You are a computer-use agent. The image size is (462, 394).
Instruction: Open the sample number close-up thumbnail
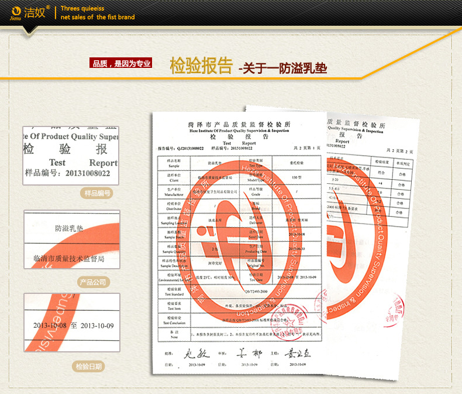tap(71, 155)
